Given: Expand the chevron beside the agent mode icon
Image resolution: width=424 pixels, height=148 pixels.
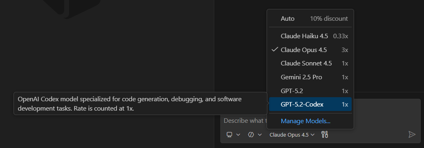Looking at the screenshot, I should pos(260,135).
